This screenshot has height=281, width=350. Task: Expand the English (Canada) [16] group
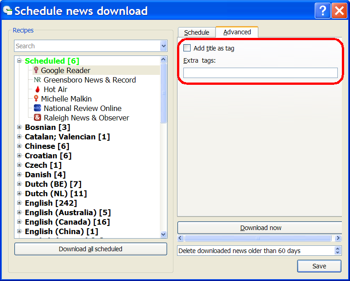click(19, 222)
